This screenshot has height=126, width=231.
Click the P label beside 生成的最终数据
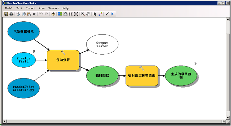pyautogui.click(x=196, y=64)
